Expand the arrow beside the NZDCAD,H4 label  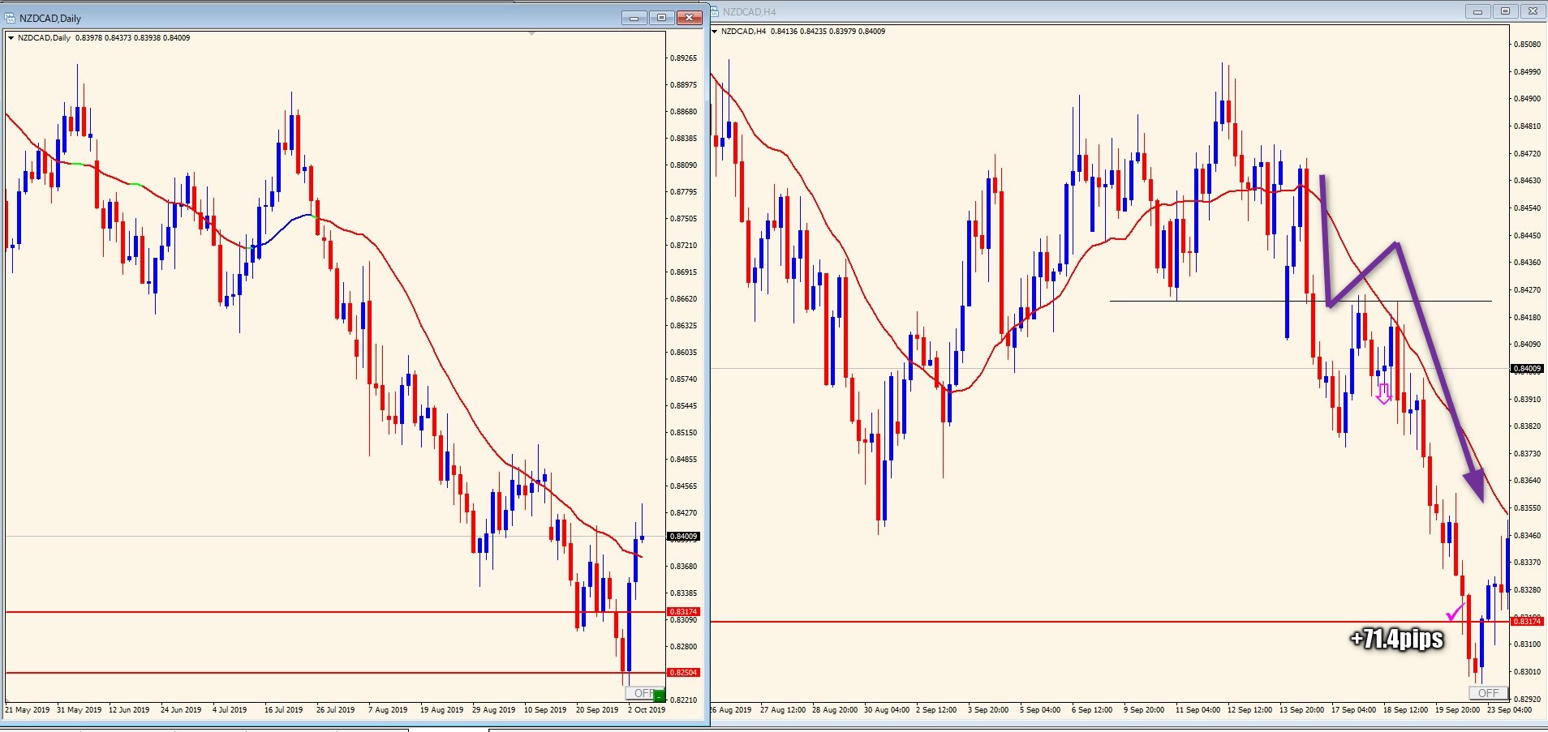pyautogui.click(x=714, y=32)
